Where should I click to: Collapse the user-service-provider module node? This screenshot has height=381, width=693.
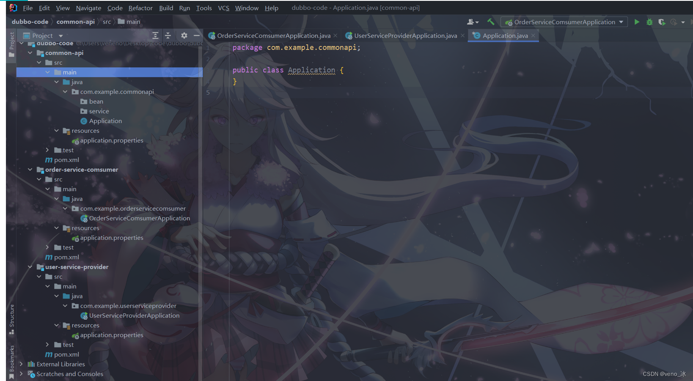coord(30,267)
